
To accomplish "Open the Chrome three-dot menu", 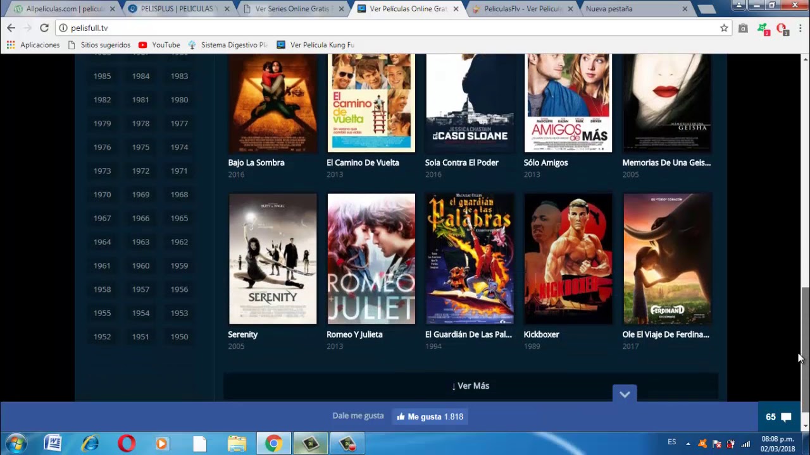I will [800, 28].
